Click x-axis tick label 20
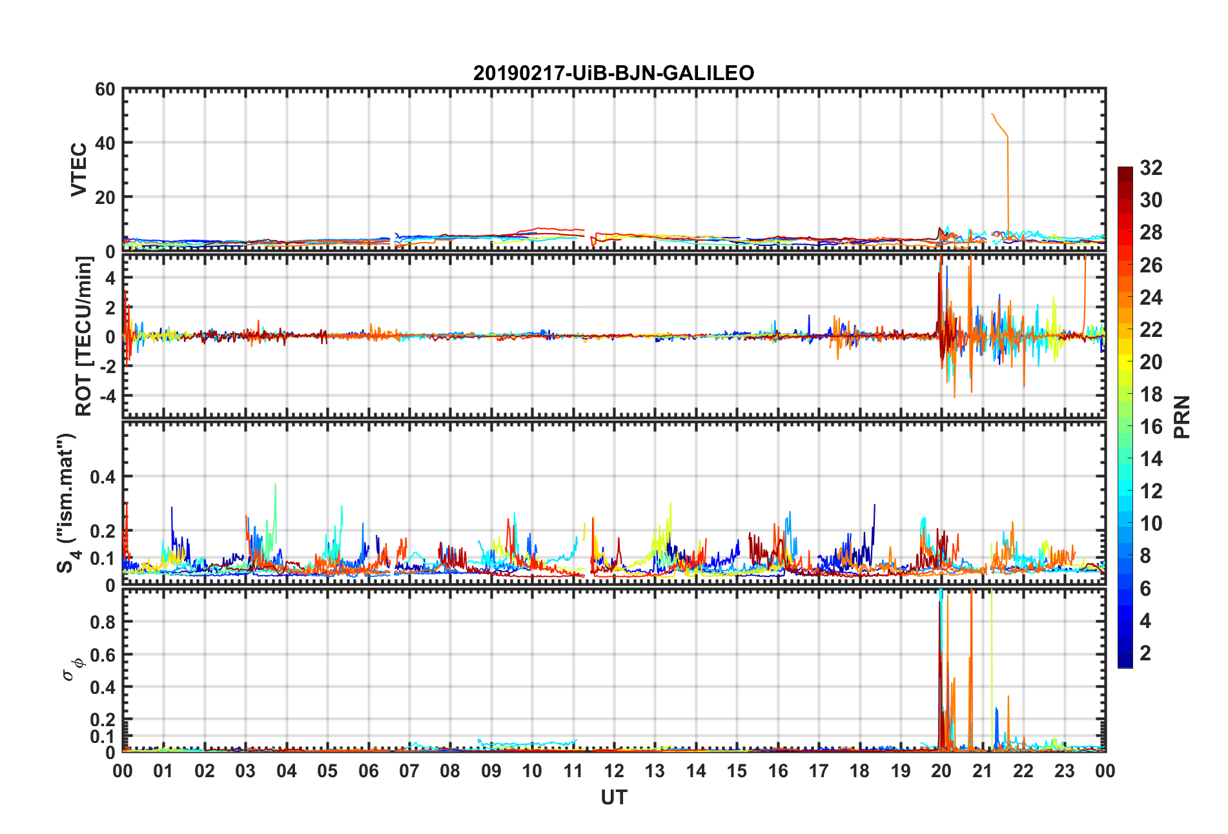The height and width of the screenshot is (834, 1228). point(941,771)
